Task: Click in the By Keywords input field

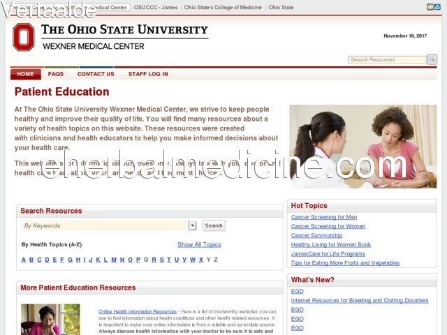Action: [105, 225]
